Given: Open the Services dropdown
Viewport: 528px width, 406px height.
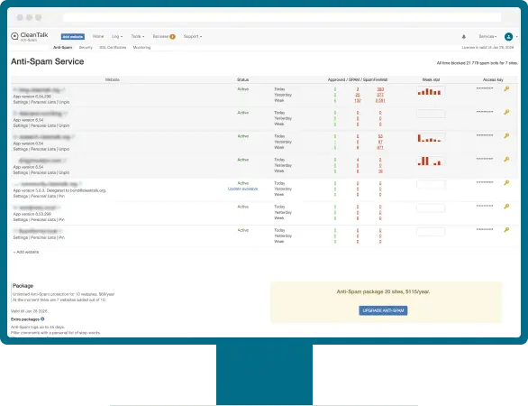Looking at the screenshot, I should click(x=487, y=36).
